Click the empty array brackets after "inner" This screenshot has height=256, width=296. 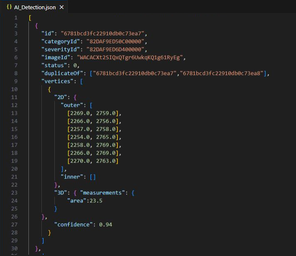93,177
